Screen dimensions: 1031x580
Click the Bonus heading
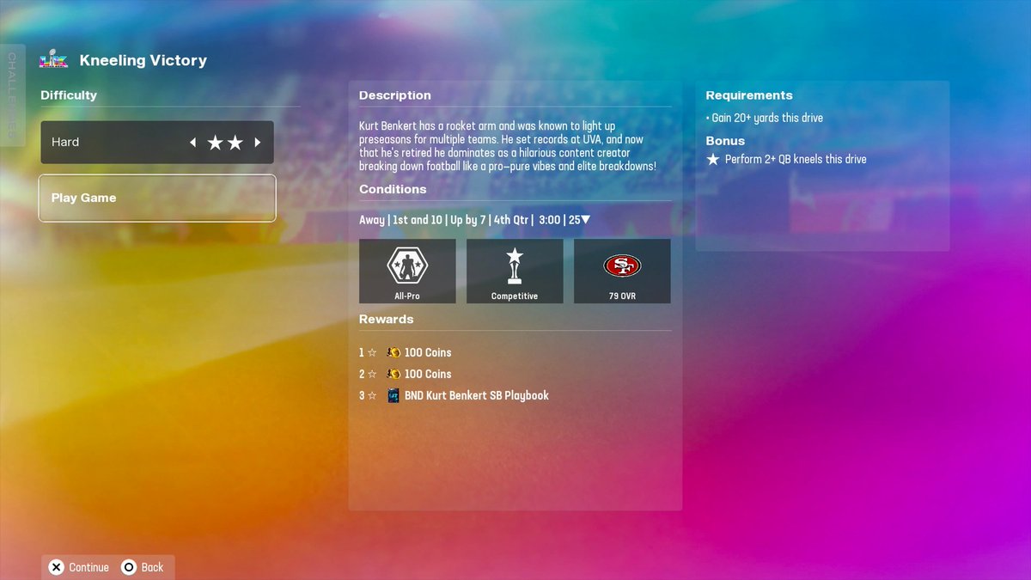point(725,141)
